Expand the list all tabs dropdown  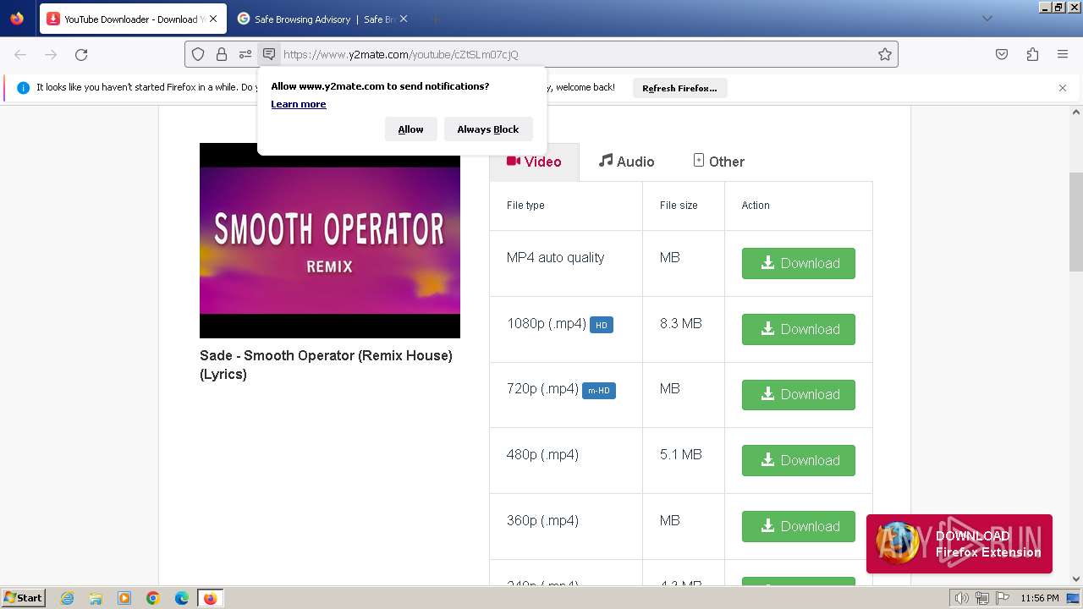pos(987,19)
